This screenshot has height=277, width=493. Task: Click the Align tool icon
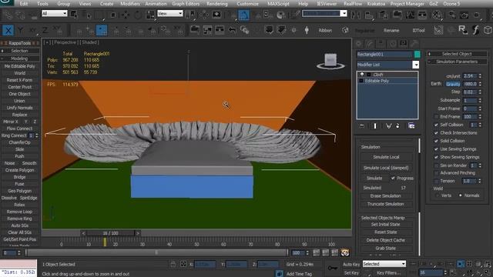tap(369, 15)
